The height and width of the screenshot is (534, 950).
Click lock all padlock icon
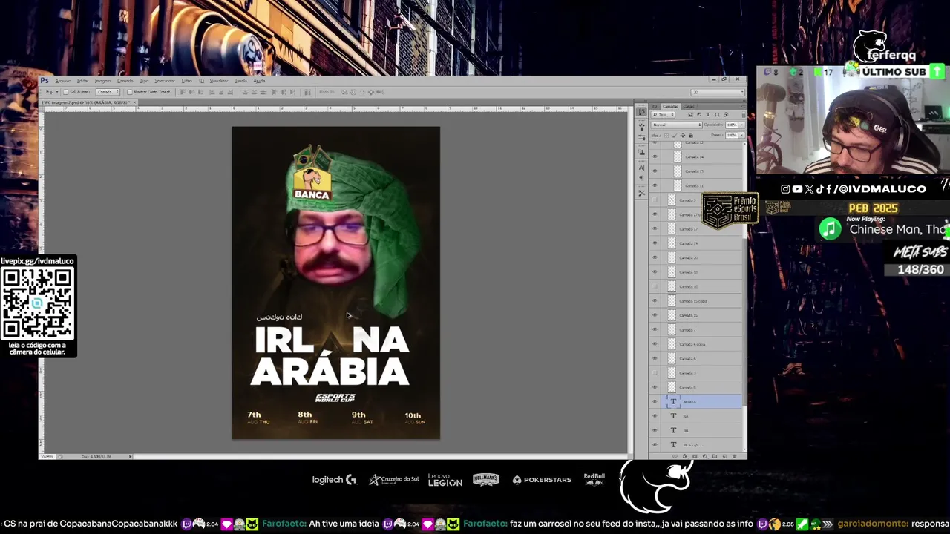point(691,136)
